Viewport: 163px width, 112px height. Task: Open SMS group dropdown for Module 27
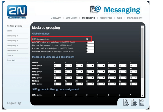(x=90, y=84)
